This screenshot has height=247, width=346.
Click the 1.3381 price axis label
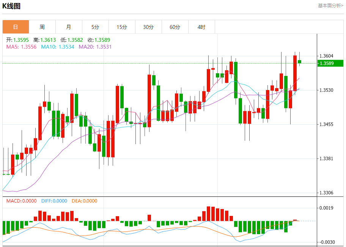click(326, 158)
